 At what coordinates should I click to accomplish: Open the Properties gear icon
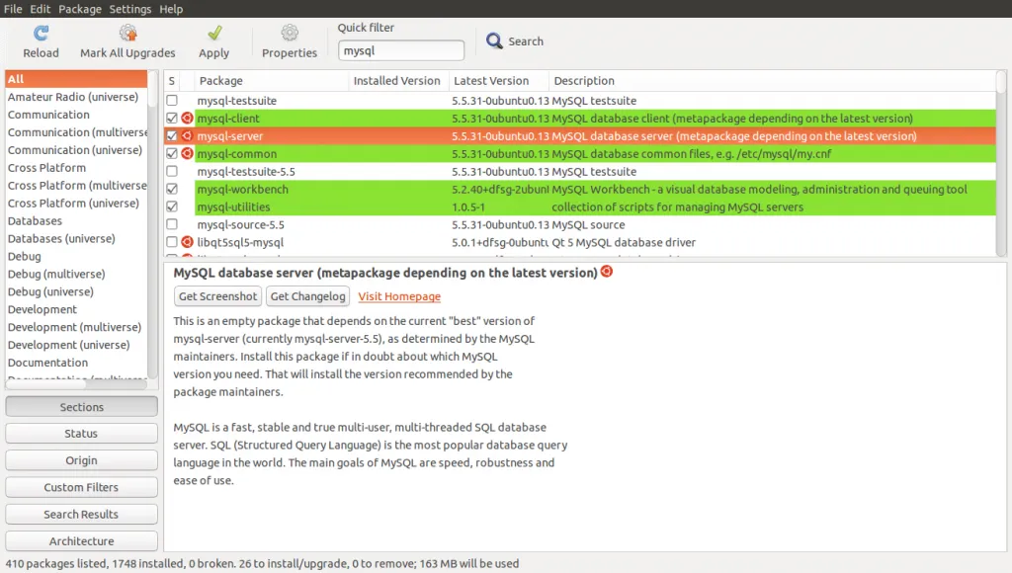[290, 33]
